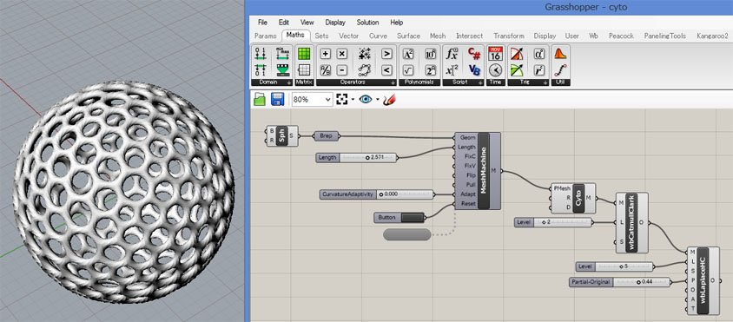Open the Edit menu
733x322 pixels.
(x=284, y=23)
